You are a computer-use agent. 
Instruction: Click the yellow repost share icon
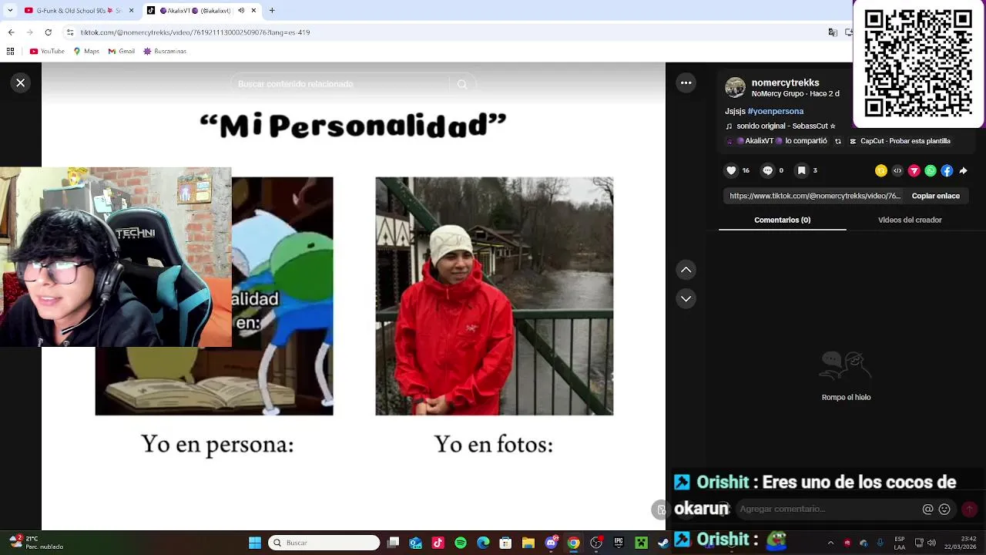pyautogui.click(x=881, y=171)
